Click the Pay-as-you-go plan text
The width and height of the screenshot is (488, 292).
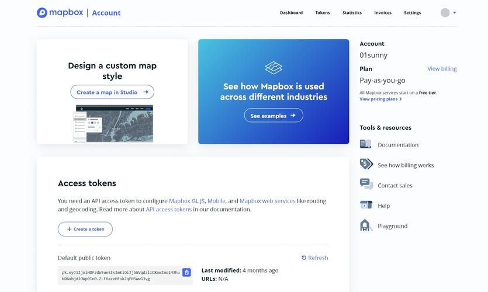coord(382,81)
